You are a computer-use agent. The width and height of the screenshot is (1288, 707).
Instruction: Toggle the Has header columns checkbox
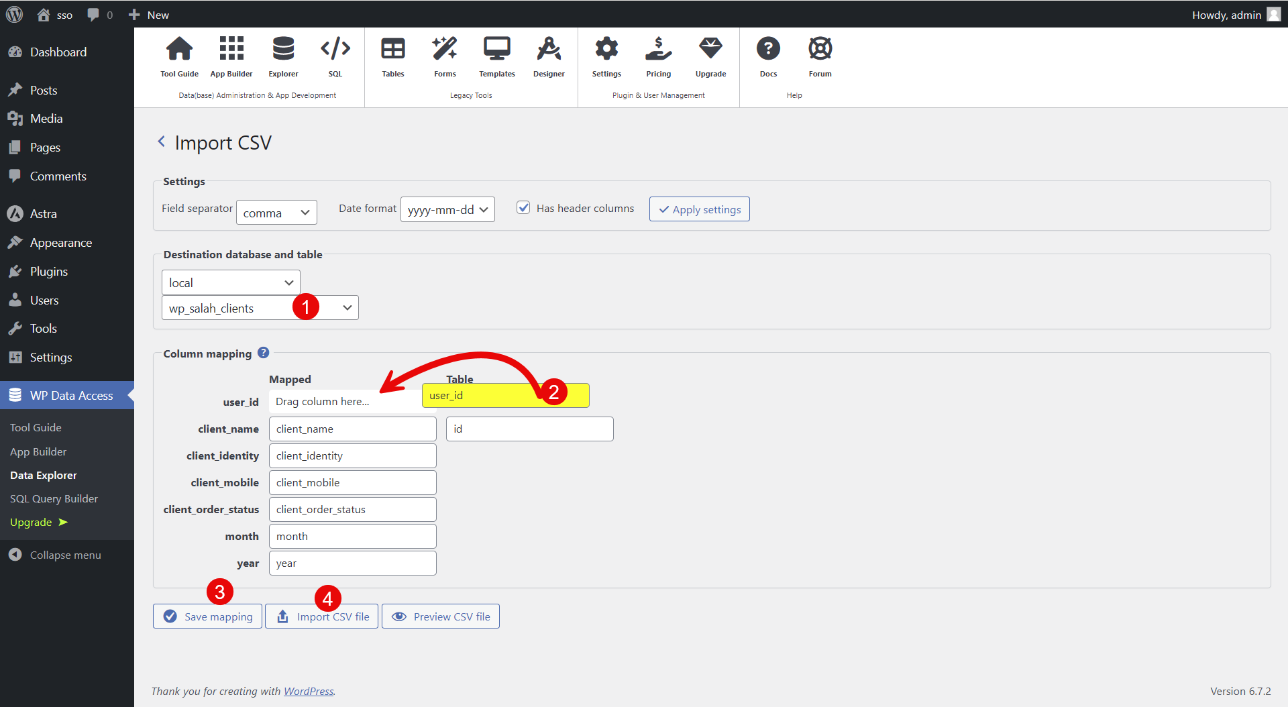[x=523, y=208]
